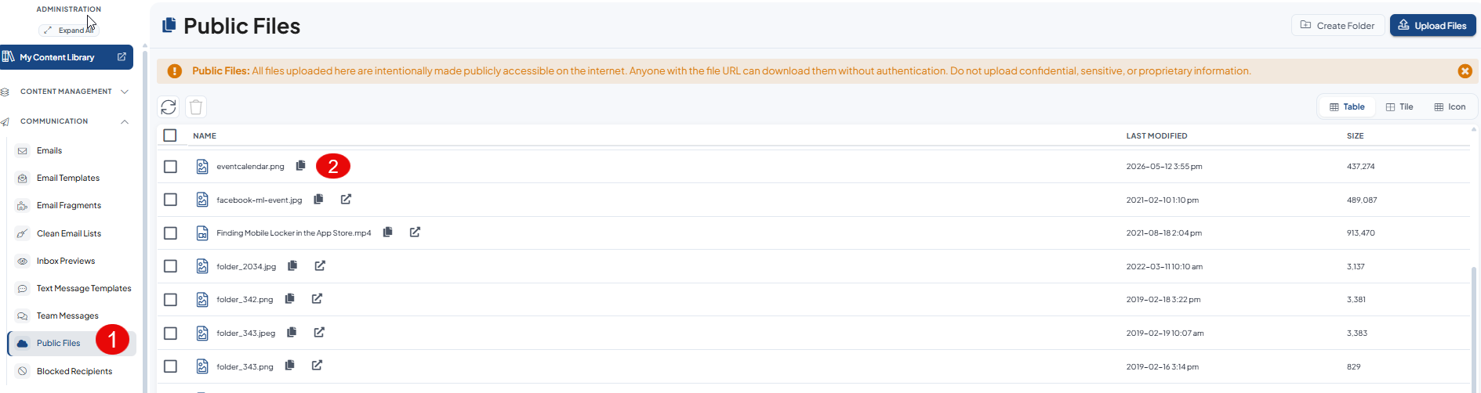Click Expand All in sidebar

69,30
